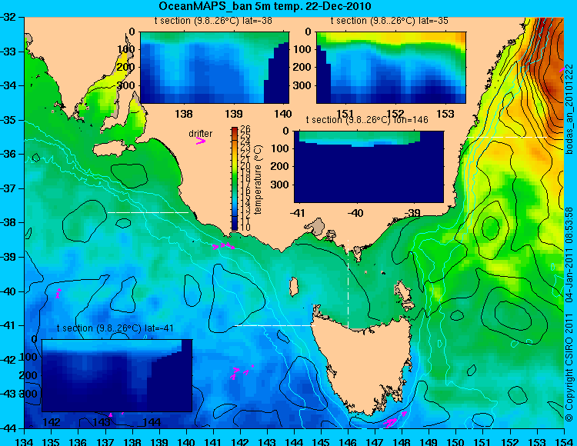Click longitude label "136" on the bottom axis
This screenshot has width=577, height=446.
(78, 441)
